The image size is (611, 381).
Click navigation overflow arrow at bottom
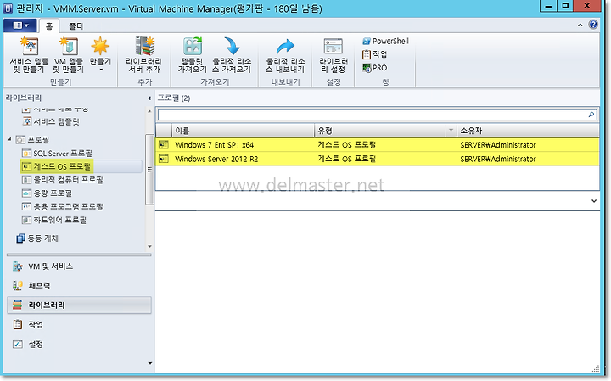149,363
